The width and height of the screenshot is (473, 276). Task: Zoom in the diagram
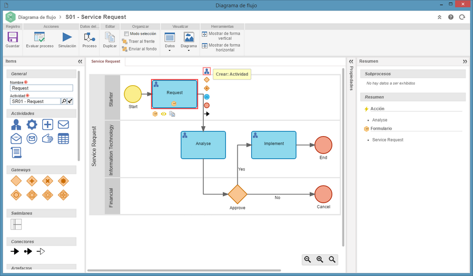(320, 260)
